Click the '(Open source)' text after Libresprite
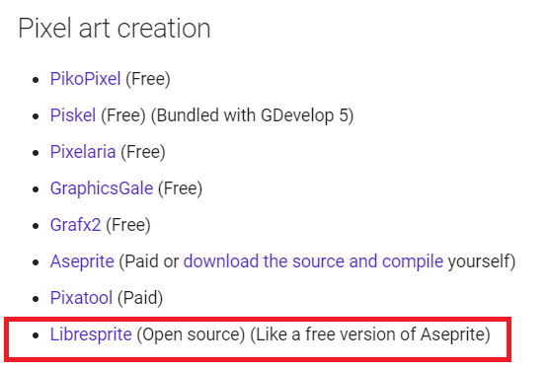The height and width of the screenshot is (369, 549). (x=191, y=334)
